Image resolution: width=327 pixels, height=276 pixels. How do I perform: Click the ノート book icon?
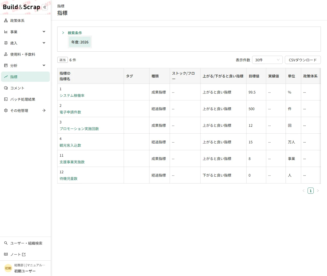pos(6,254)
